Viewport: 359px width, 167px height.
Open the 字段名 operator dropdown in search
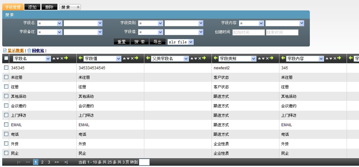[x=59, y=23]
